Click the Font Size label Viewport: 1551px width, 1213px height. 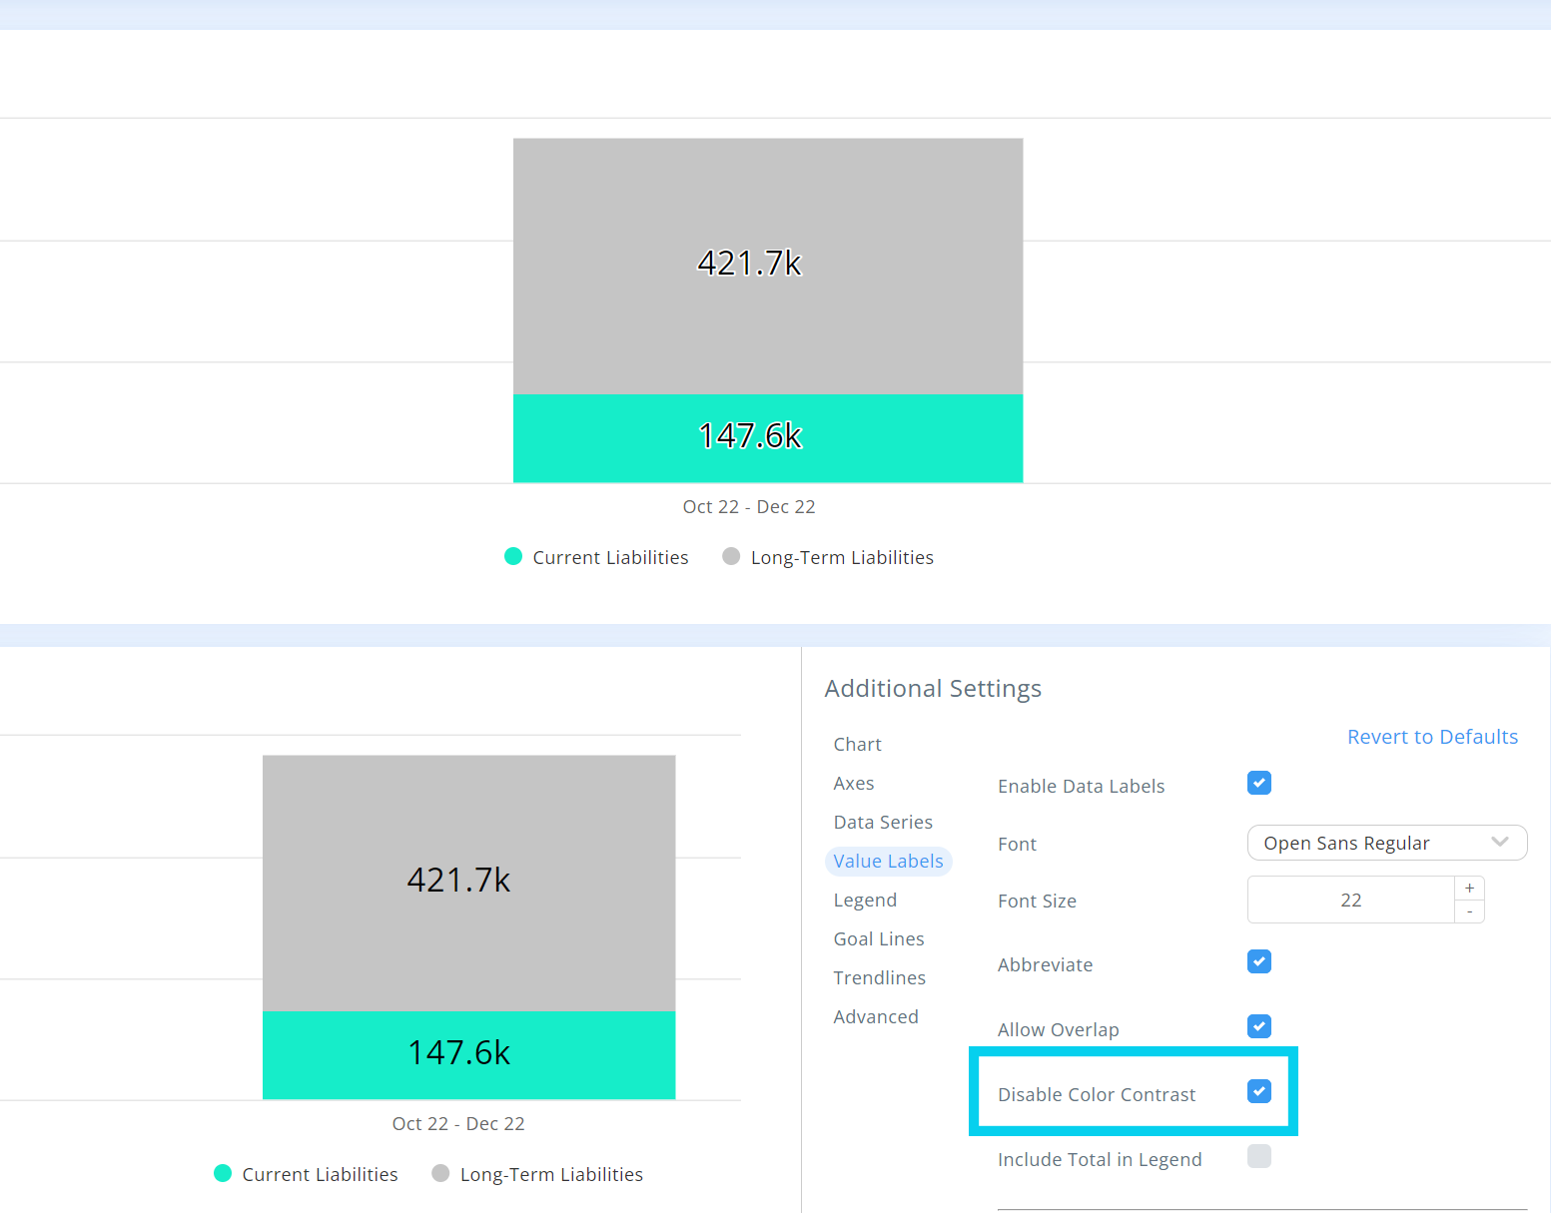point(1037,901)
